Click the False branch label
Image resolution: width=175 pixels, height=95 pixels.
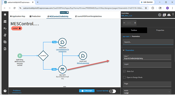click(x=54, y=69)
